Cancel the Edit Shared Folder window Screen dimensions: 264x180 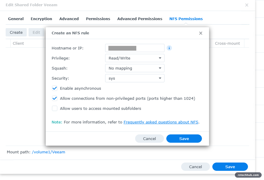tap(195, 167)
